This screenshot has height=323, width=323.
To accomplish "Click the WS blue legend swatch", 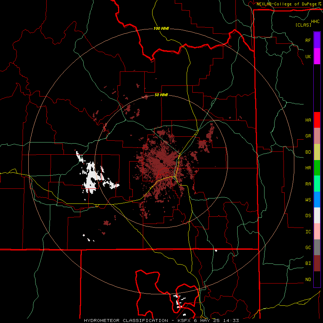I will click(x=317, y=200).
